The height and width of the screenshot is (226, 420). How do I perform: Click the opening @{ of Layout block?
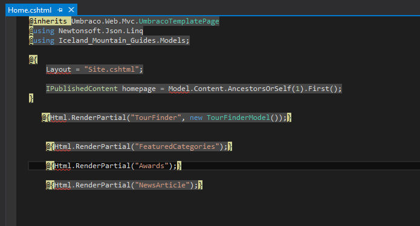tap(33, 60)
